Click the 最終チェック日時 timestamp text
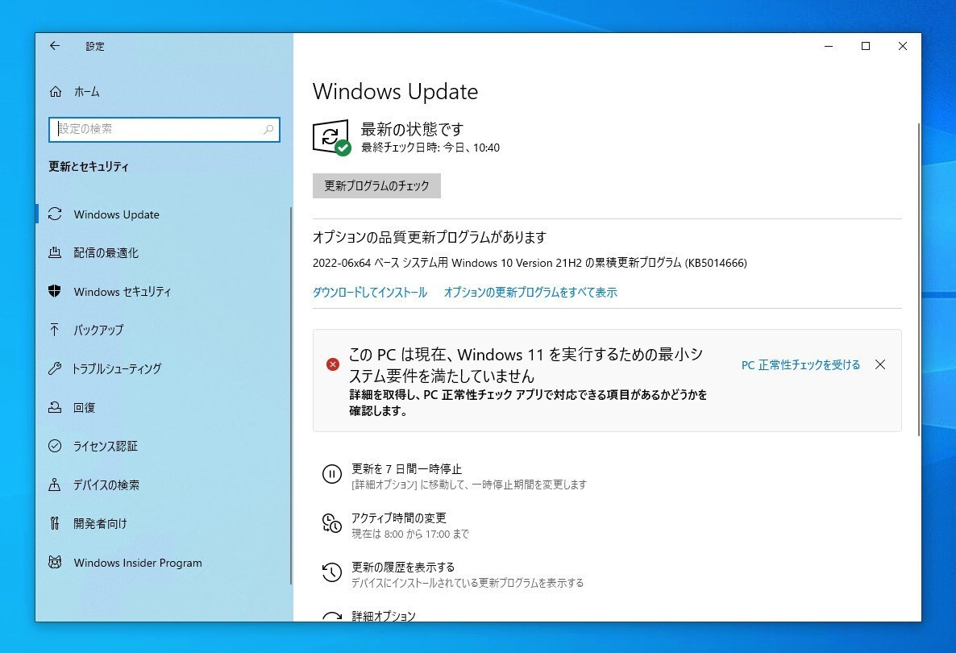The image size is (956, 653). coord(430,148)
